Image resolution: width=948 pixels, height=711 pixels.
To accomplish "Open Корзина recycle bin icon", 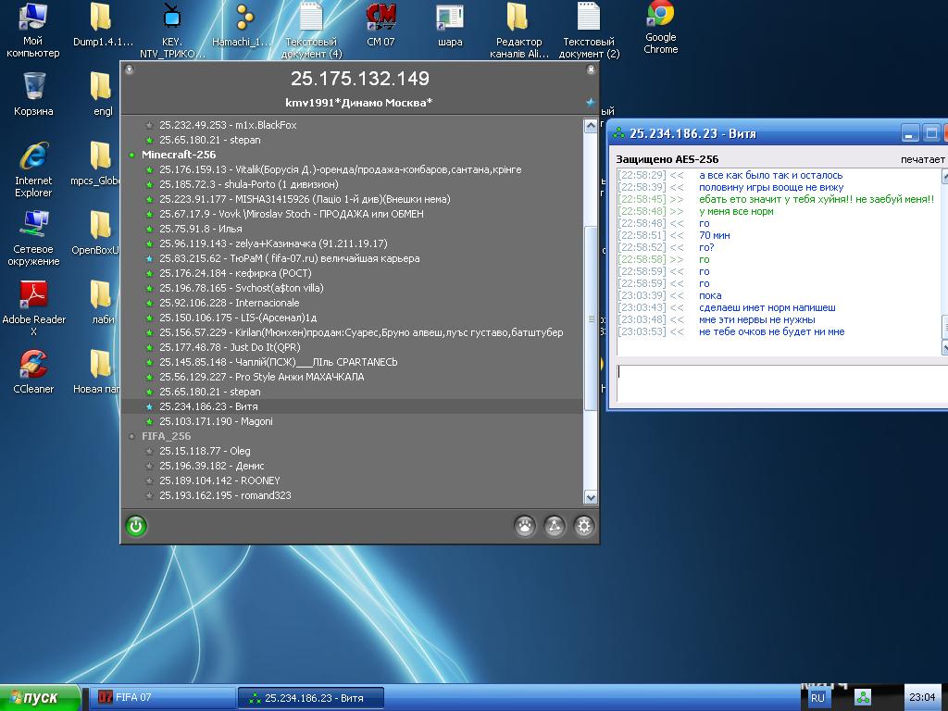I will 33,94.
